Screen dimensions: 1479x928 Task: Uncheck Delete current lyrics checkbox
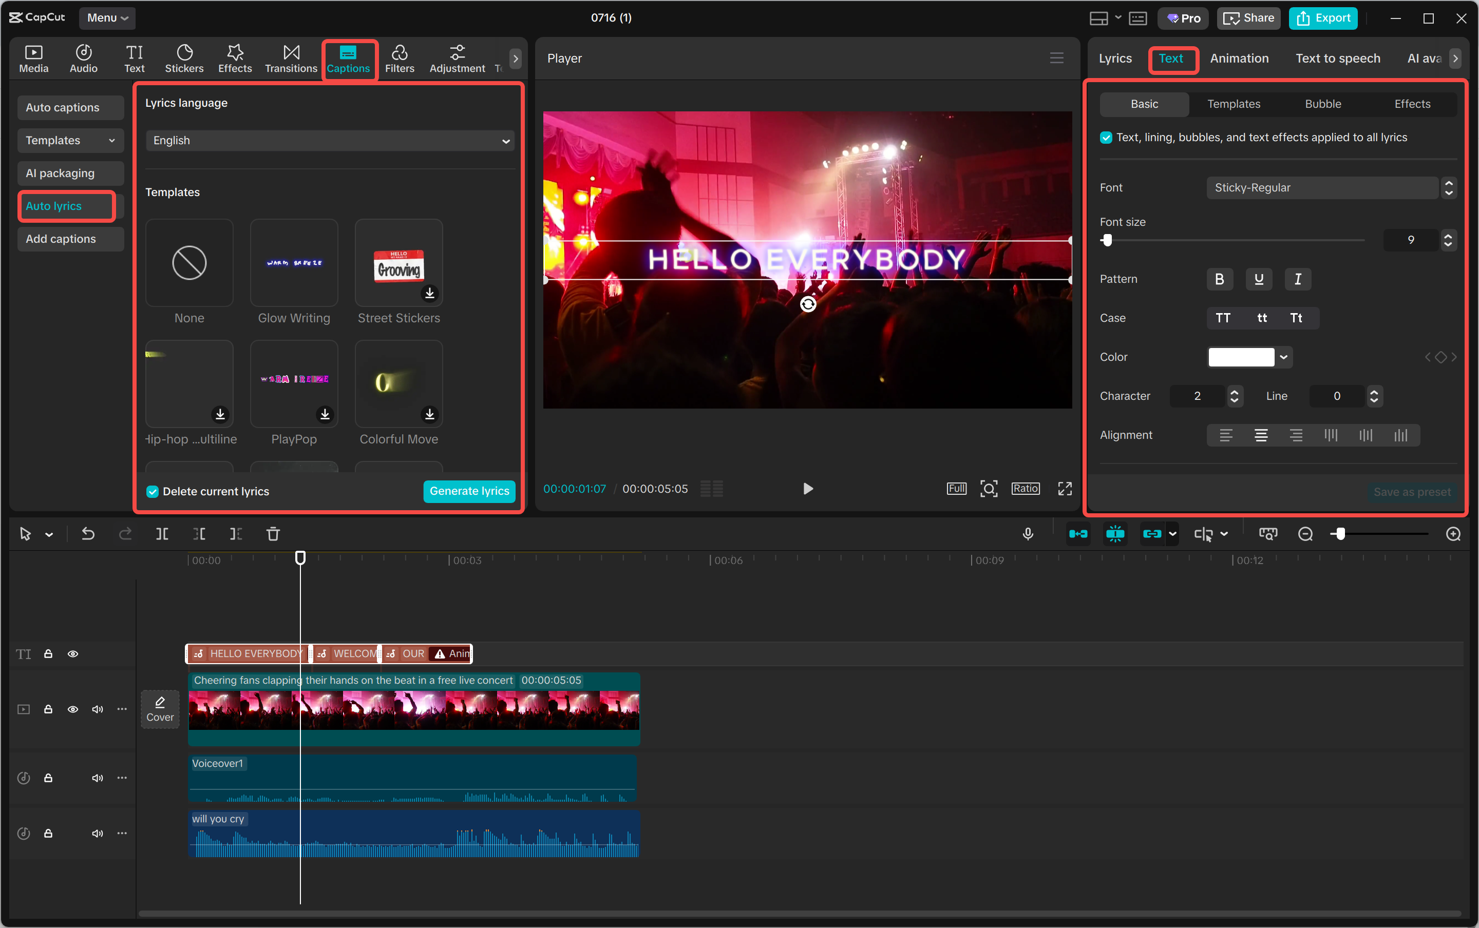152,492
